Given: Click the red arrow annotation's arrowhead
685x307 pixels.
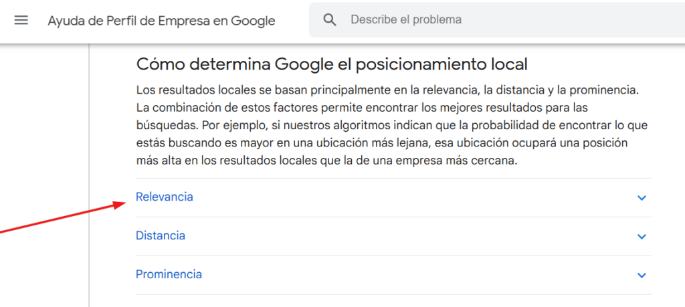Looking at the screenshot, I should pyautogui.click(x=120, y=204).
